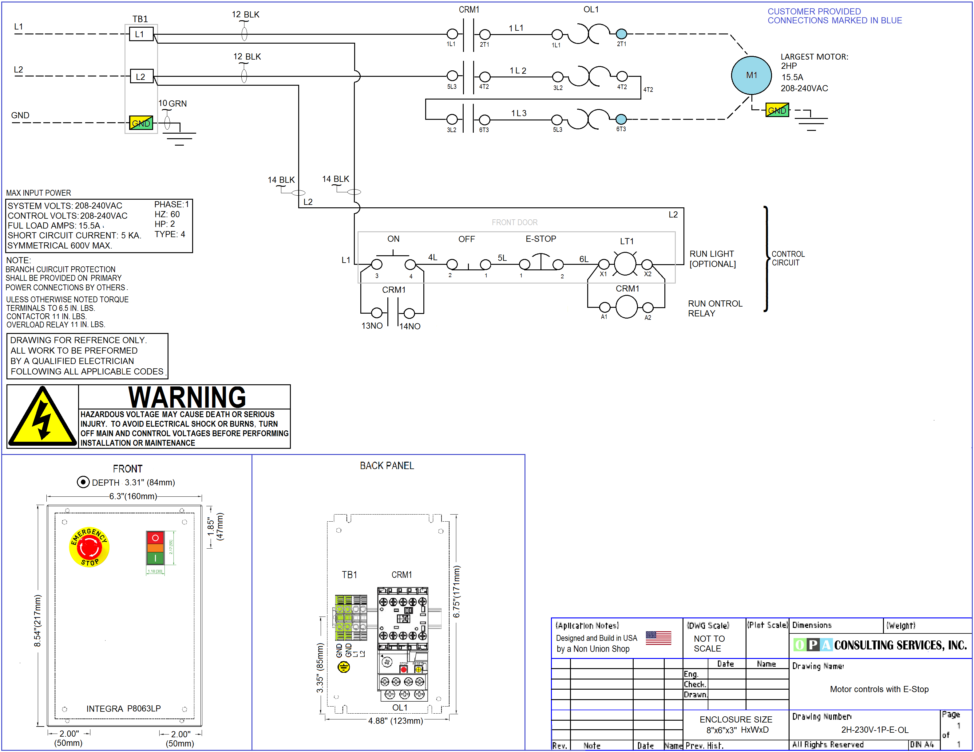Select the red O stop switch segment
974x752 pixels.
click(155, 538)
